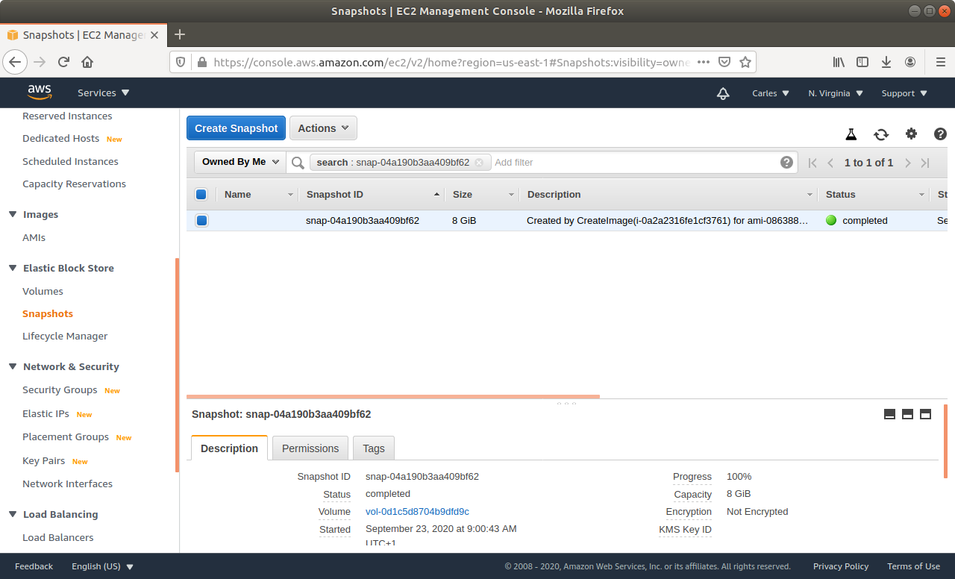The width and height of the screenshot is (955, 579).
Task: Go back in Firefox
Action: tap(15, 62)
